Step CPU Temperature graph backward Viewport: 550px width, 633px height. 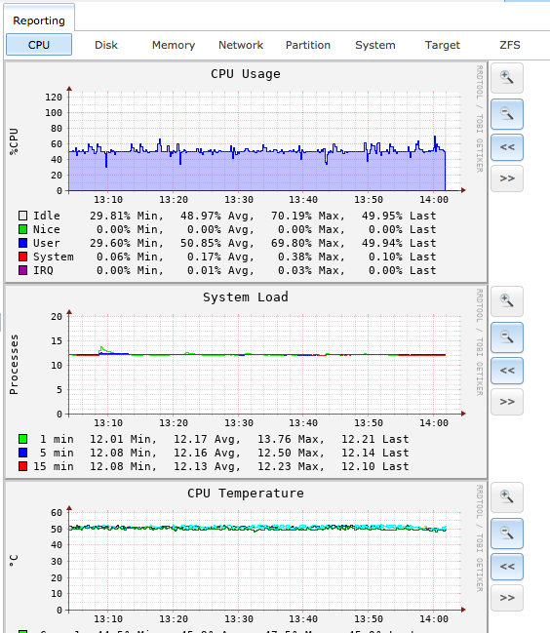pyautogui.click(x=507, y=567)
